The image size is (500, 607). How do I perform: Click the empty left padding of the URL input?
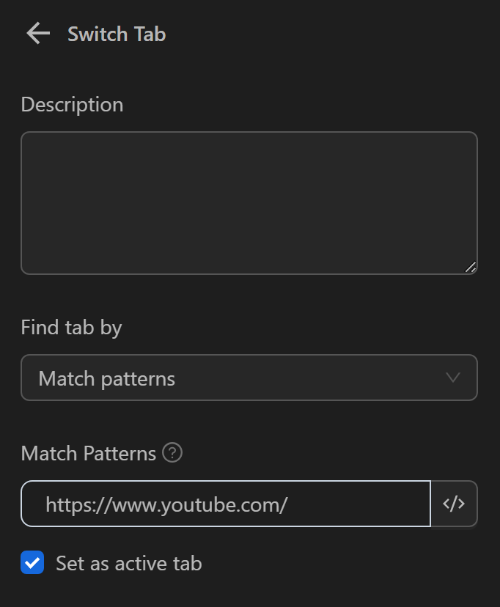pyautogui.click(x=33, y=504)
